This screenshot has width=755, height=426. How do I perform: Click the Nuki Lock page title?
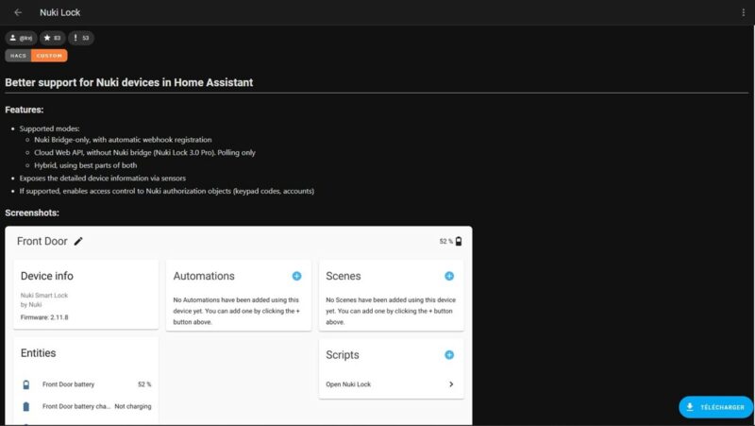(59, 12)
